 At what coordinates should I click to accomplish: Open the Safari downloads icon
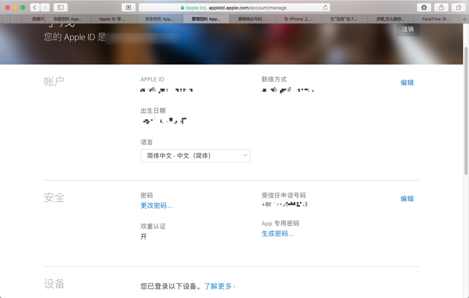pyautogui.click(x=424, y=8)
